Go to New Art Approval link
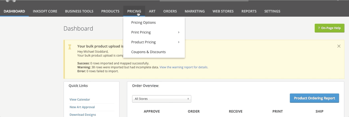The width and height of the screenshot is (349, 117). 82,107
